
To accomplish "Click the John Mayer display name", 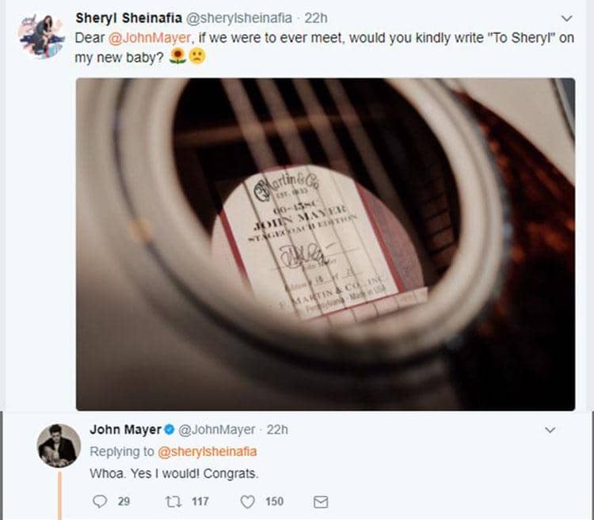I will tap(126, 430).
